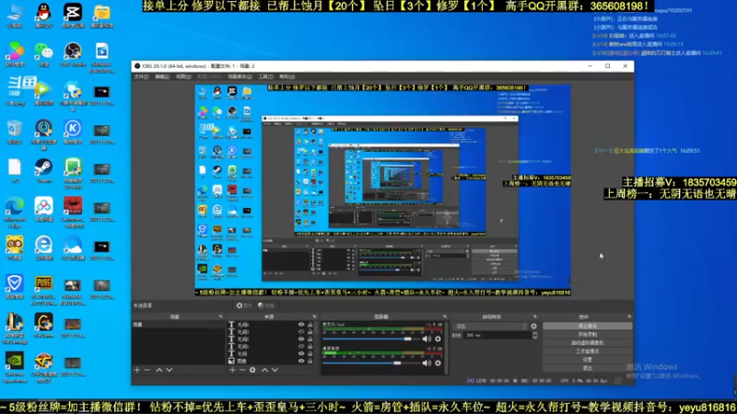Open Mic/Aux channel settings gear
The width and height of the screenshot is (737, 414).
click(439, 339)
